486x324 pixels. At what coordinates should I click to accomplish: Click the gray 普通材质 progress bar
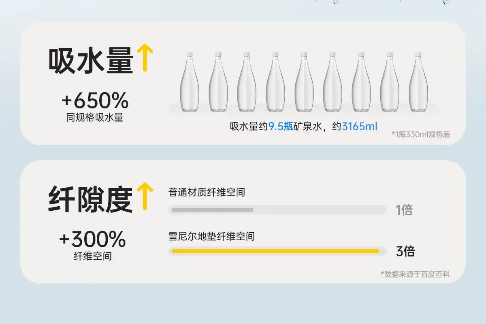pyautogui.click(x=213, y=210)
